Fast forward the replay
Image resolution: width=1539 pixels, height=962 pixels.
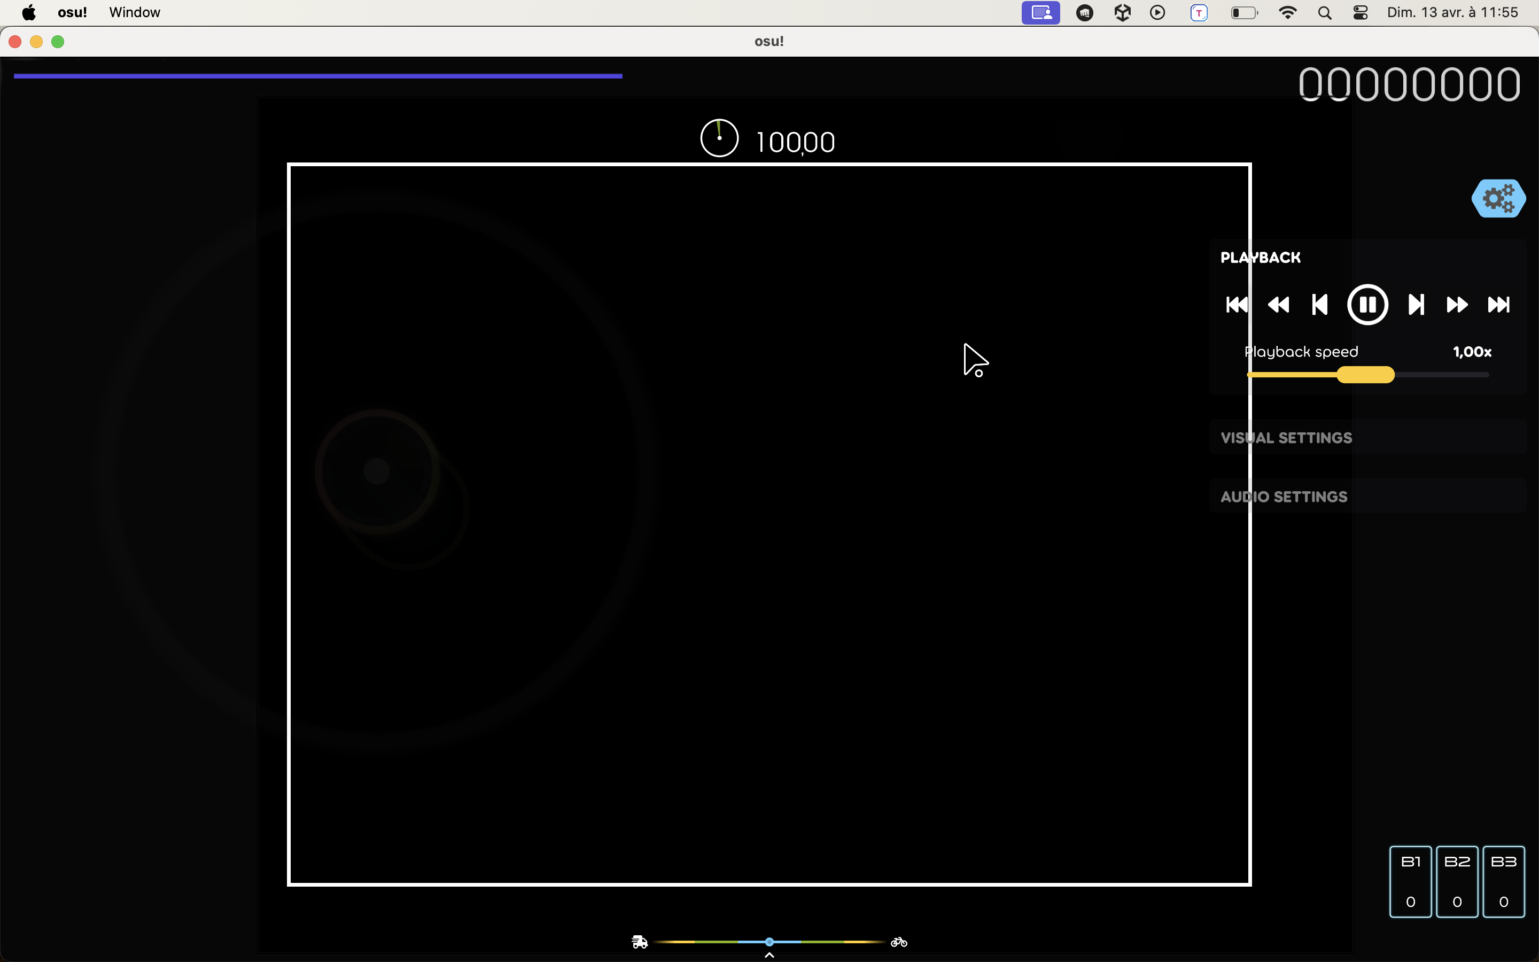coord(1457,304)
